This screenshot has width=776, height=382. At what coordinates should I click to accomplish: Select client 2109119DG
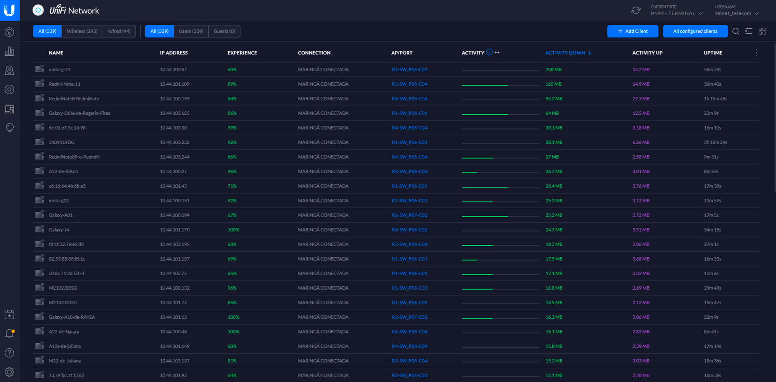(x=62, y=142)
